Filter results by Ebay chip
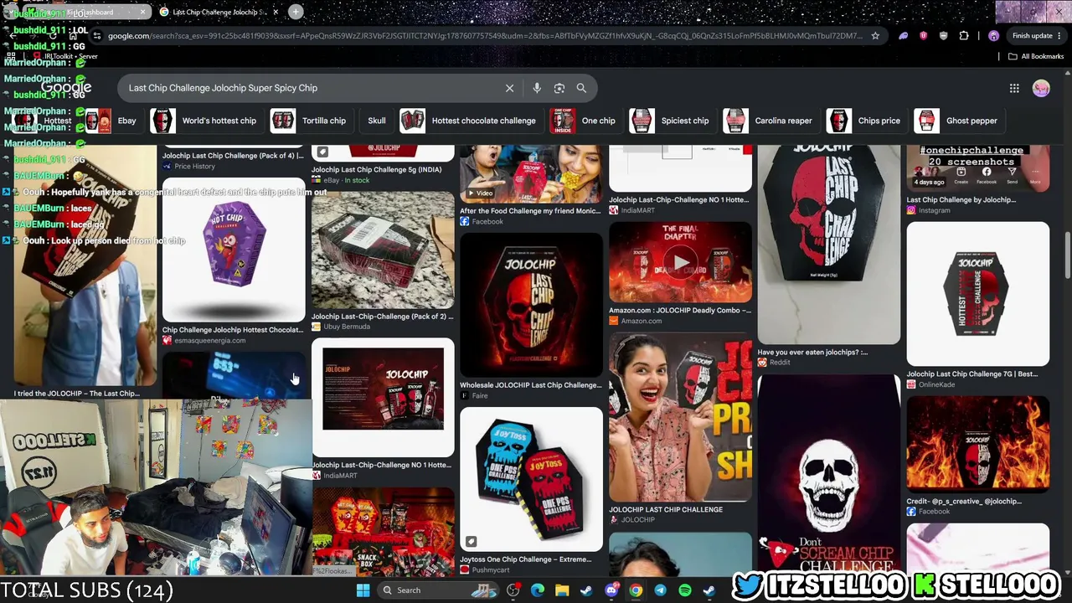This screenshot has height=603, width=1072. 116,121
